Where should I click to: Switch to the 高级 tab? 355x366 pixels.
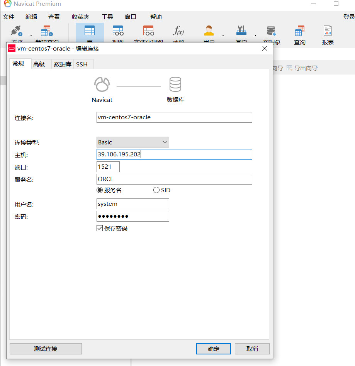41,64
